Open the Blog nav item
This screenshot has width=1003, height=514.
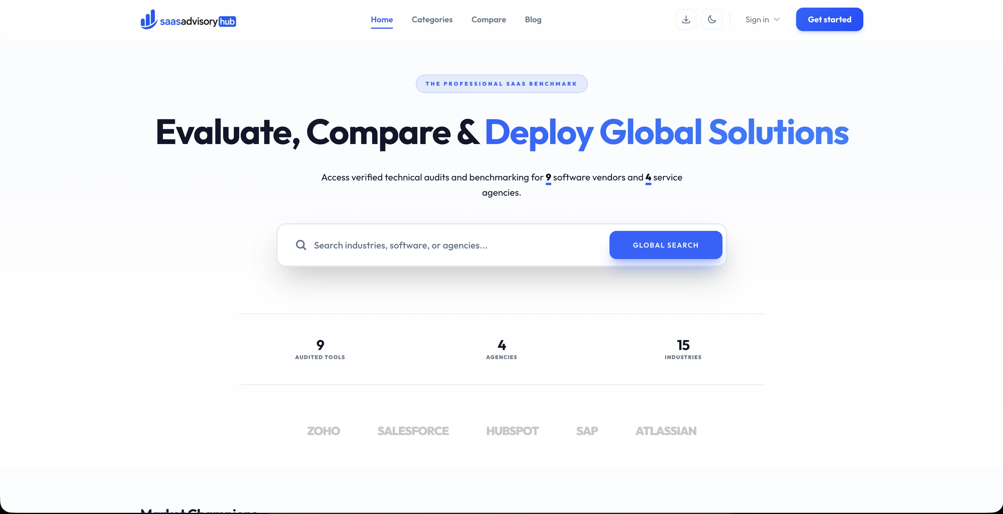tap(533, 19)
